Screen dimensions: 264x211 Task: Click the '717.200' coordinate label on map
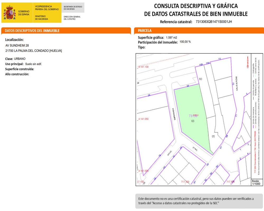click(x=185, y=182)
